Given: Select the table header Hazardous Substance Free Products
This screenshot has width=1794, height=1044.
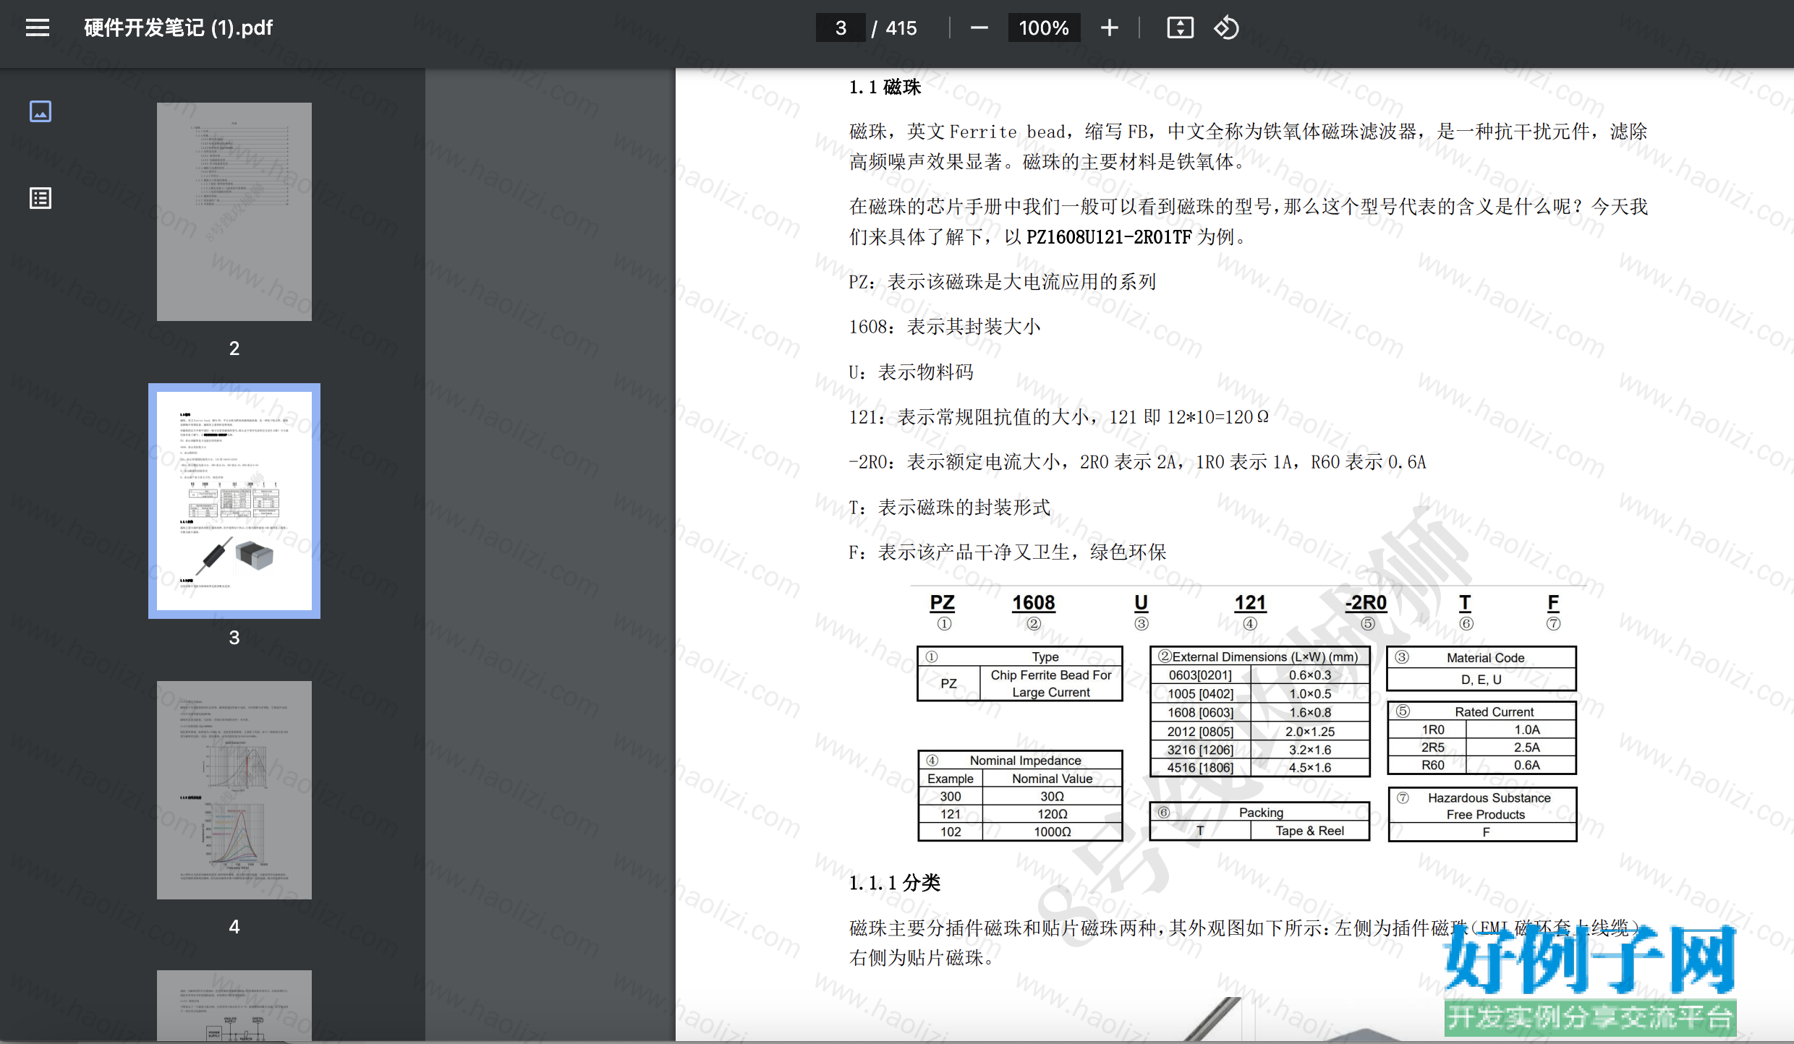Looking at the screenshot, I should point(1489,806).
